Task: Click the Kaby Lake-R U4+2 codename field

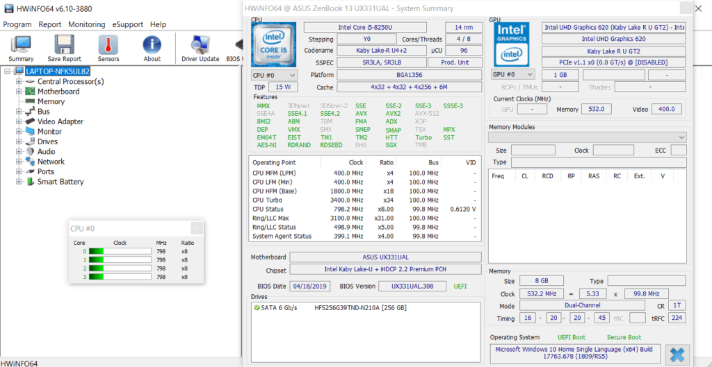Action: click(x=382, y=51)
